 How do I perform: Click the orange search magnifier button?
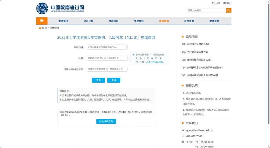229,10
